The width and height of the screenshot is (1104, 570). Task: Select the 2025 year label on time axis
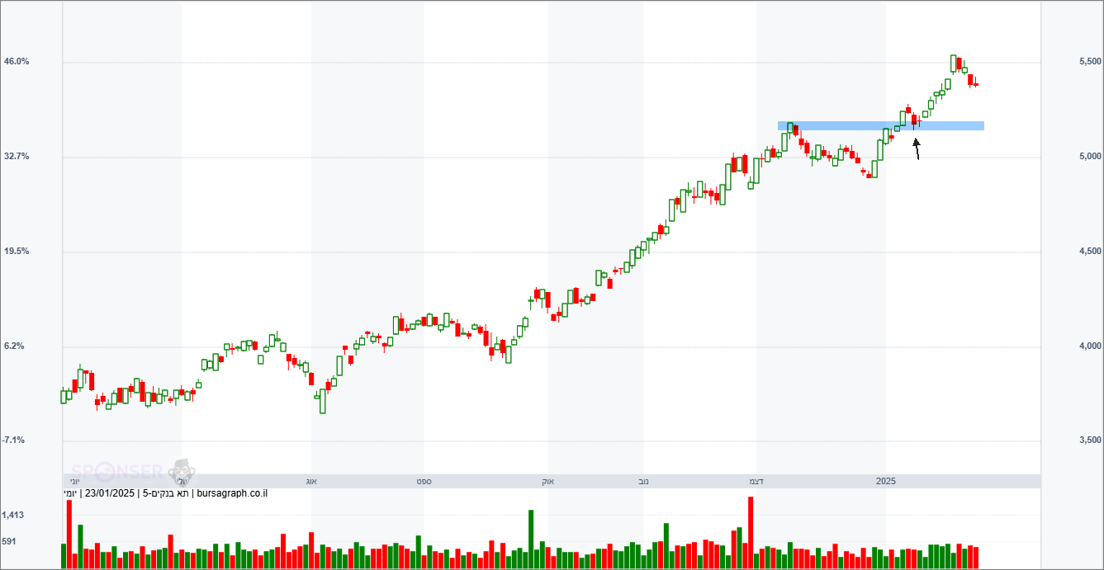tap(885, 481)
